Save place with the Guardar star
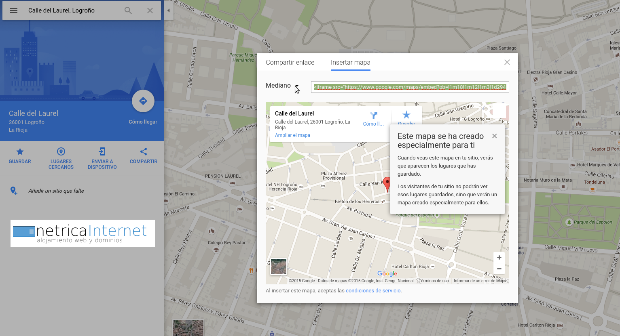This screenshot has height=336, width=620. tap(20, 155)
